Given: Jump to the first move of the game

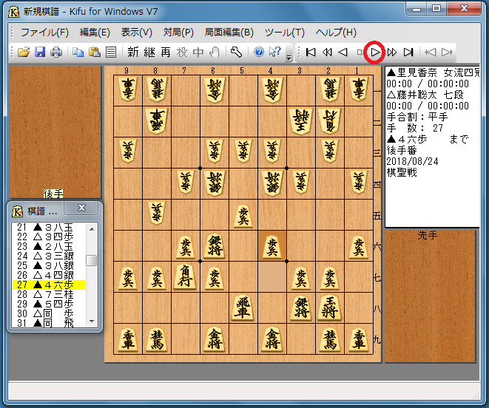Looking at the screenshot, I should pos(311,52).
